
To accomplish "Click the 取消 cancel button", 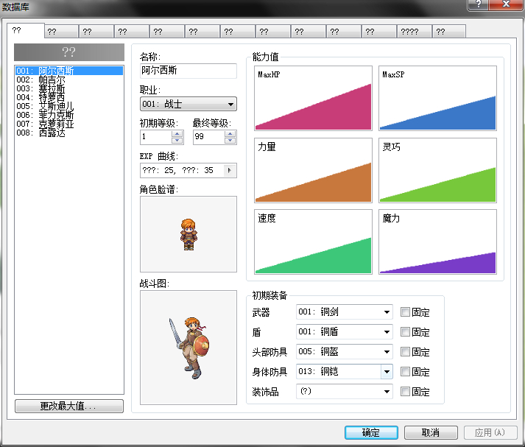I will (x=431, y=432).
